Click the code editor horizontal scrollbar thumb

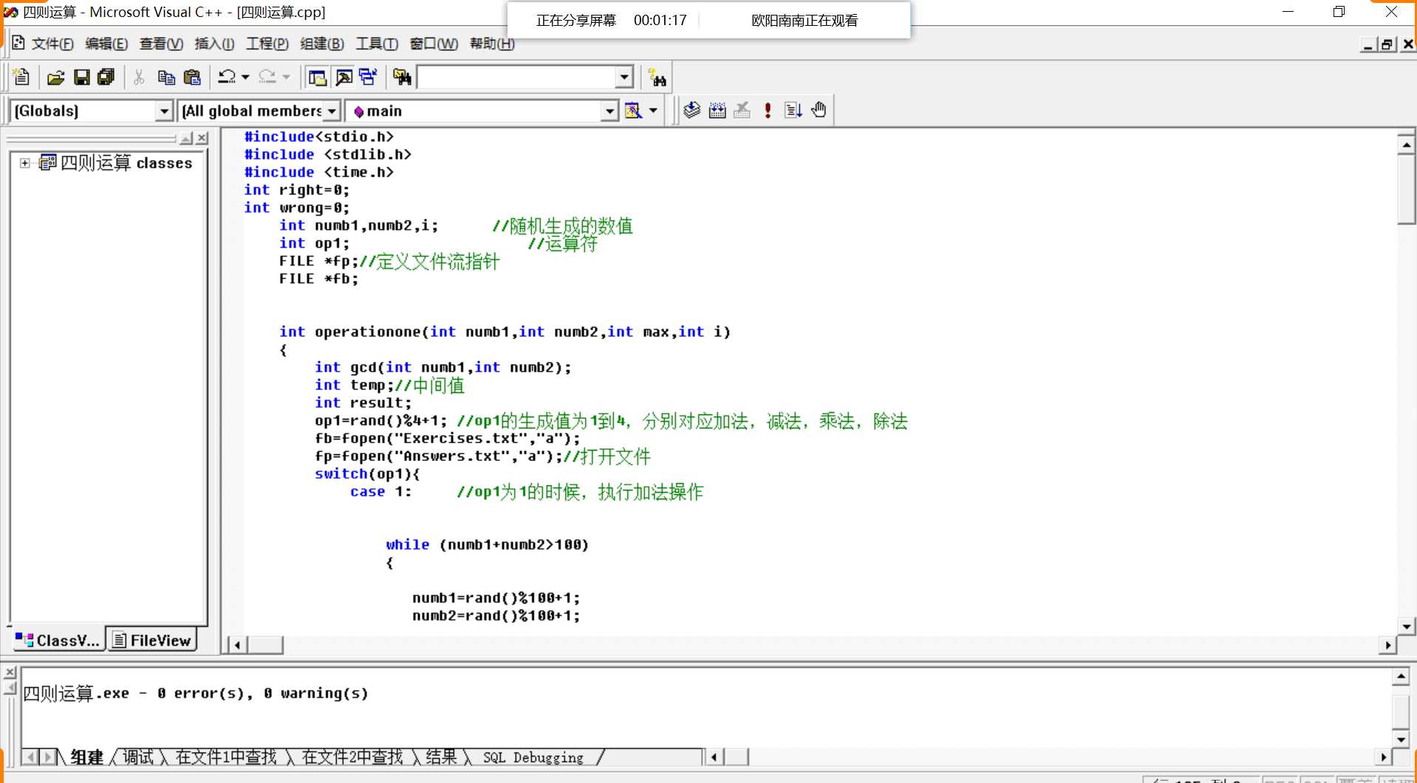pyautogui.click(x=265, y=645)
